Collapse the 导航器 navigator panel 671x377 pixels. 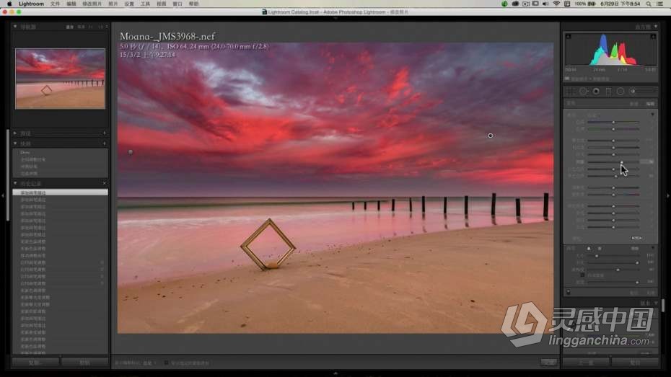pyautogui.click(x=15, y=27)
